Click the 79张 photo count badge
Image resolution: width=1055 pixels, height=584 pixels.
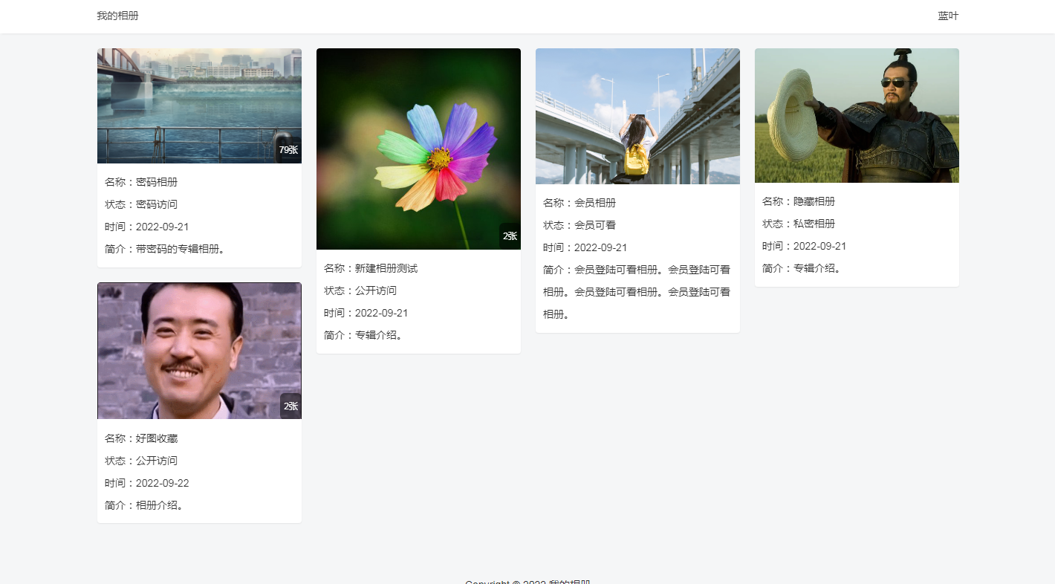(x=288, y=150)
